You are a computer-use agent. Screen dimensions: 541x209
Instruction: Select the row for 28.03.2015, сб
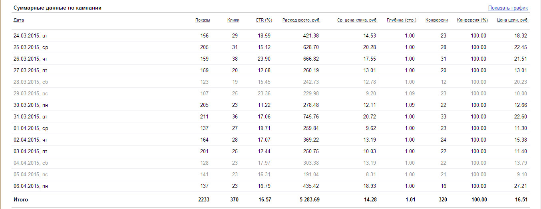click(270, 82)
